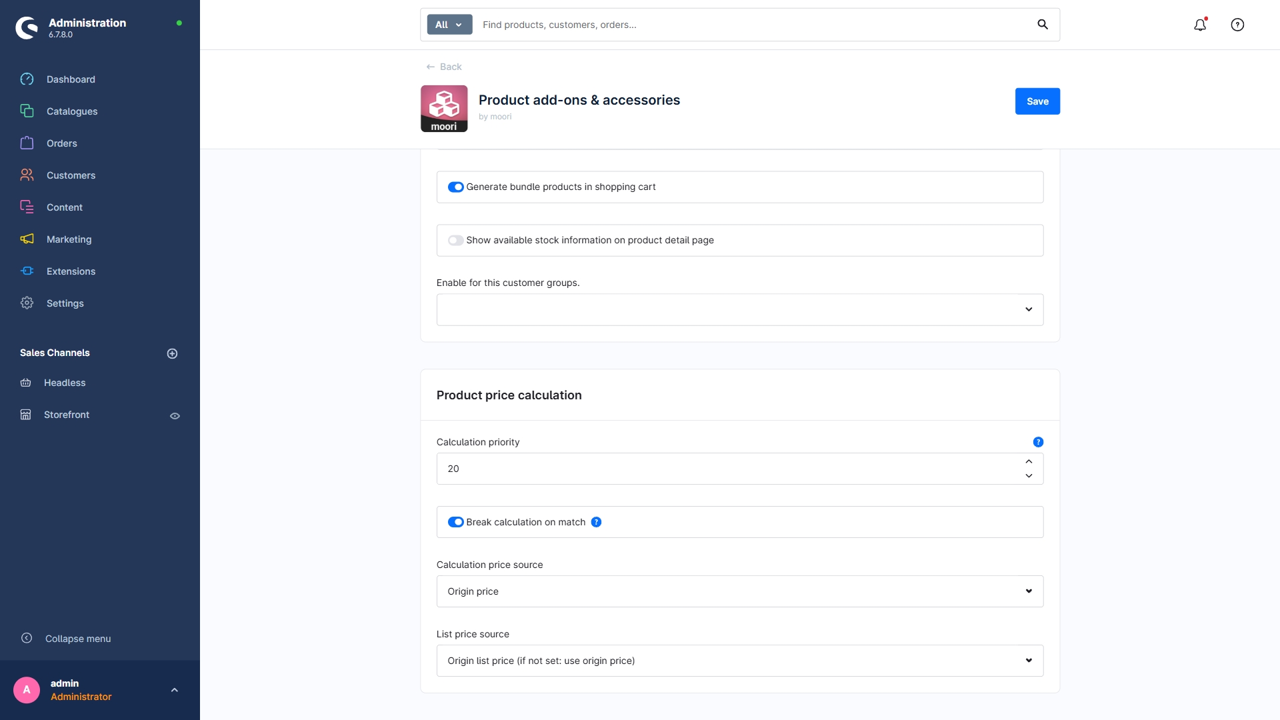1280x720 pixels.
Task: Open the search scope All dropdown
Action: click(449, 24)
